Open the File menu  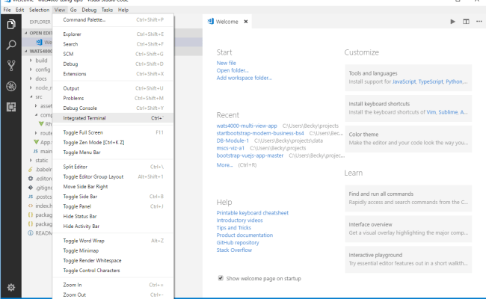tap(7, 10)
